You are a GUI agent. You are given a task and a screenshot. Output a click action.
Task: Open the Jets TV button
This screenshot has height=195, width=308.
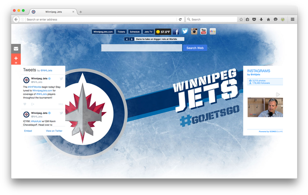(148, 32)
